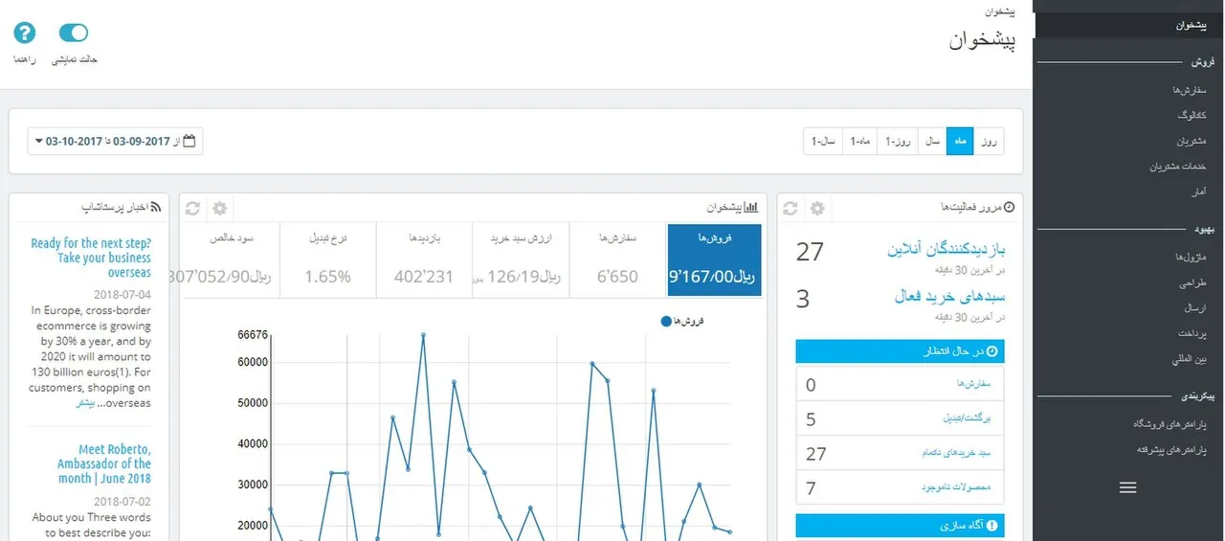Click the news date 2018-07-02
Screen dimensions: 1225x541
coord(123,502)
